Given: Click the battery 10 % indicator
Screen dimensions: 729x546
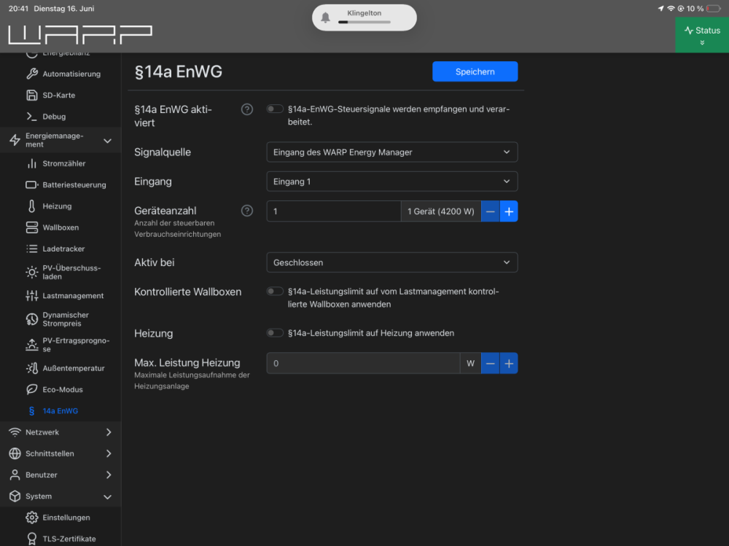Looking at the screenshot, I should click(x=703, y=8).
